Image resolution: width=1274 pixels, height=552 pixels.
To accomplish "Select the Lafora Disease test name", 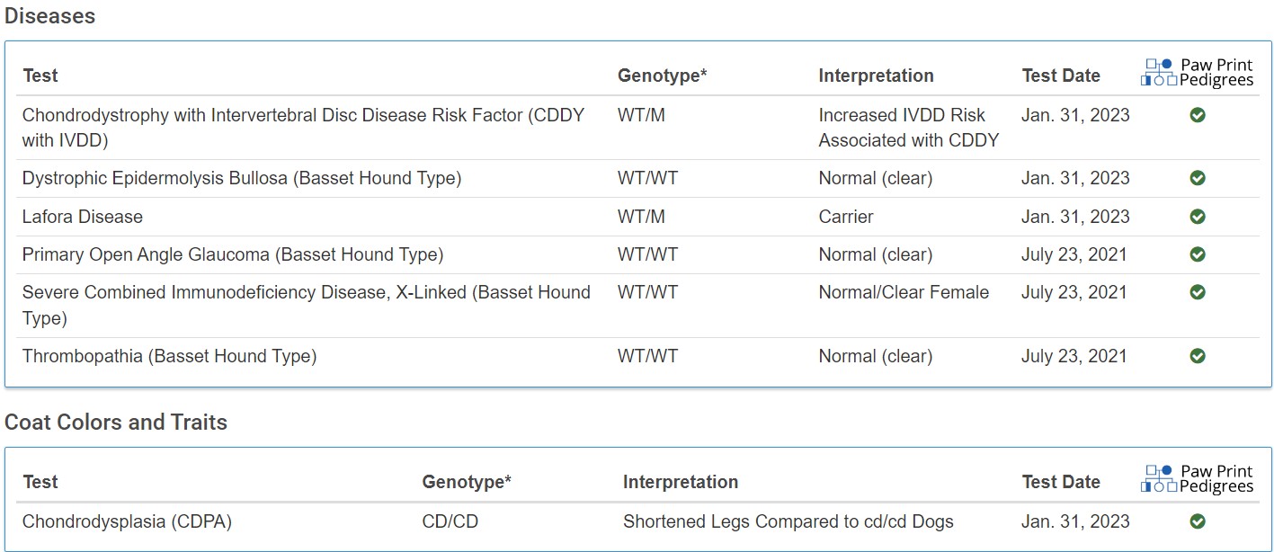I will (83, 217).
